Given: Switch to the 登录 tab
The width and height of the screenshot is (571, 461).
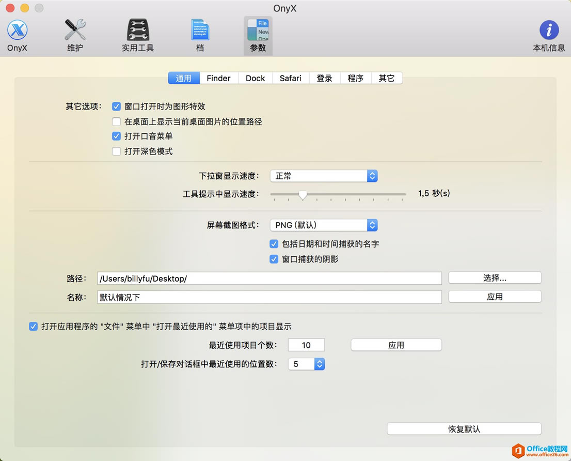Looking at the screenshot, I should pos(324,78).
